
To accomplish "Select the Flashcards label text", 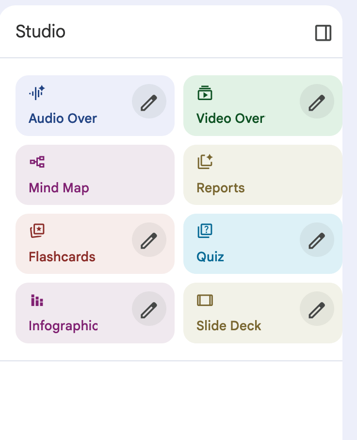I will pos(62,256).
